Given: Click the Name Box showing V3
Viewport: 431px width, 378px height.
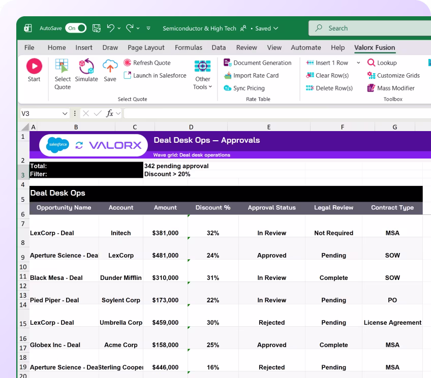Looking at the screenshot, I should coord(41,113).
